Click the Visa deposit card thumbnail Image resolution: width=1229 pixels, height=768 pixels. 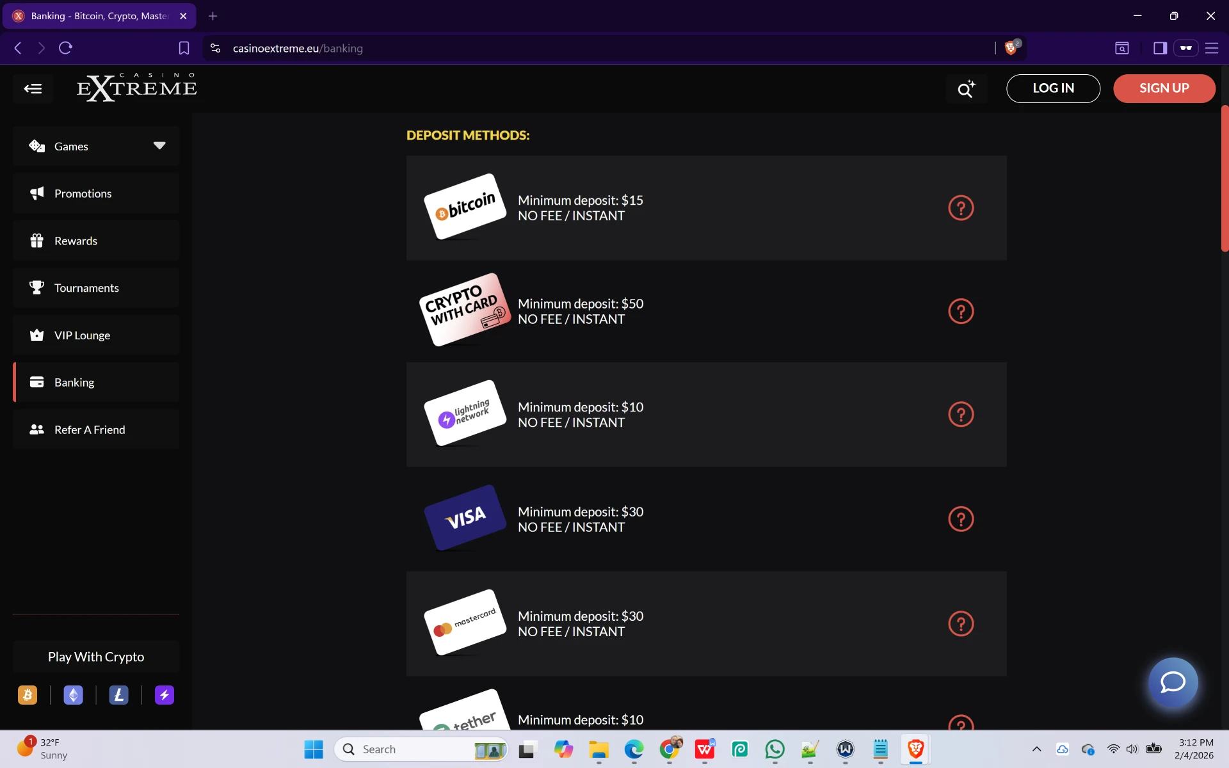465,518
